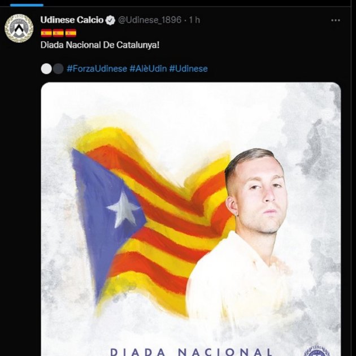
Task: Click the black circle emoji
Action: pos(58,69)
